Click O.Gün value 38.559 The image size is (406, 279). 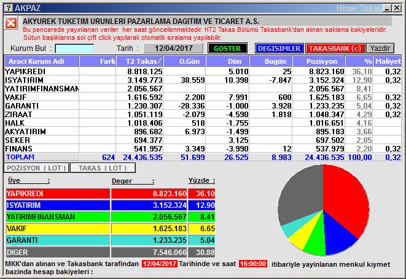pyautogui.click(x=193, y=80)
